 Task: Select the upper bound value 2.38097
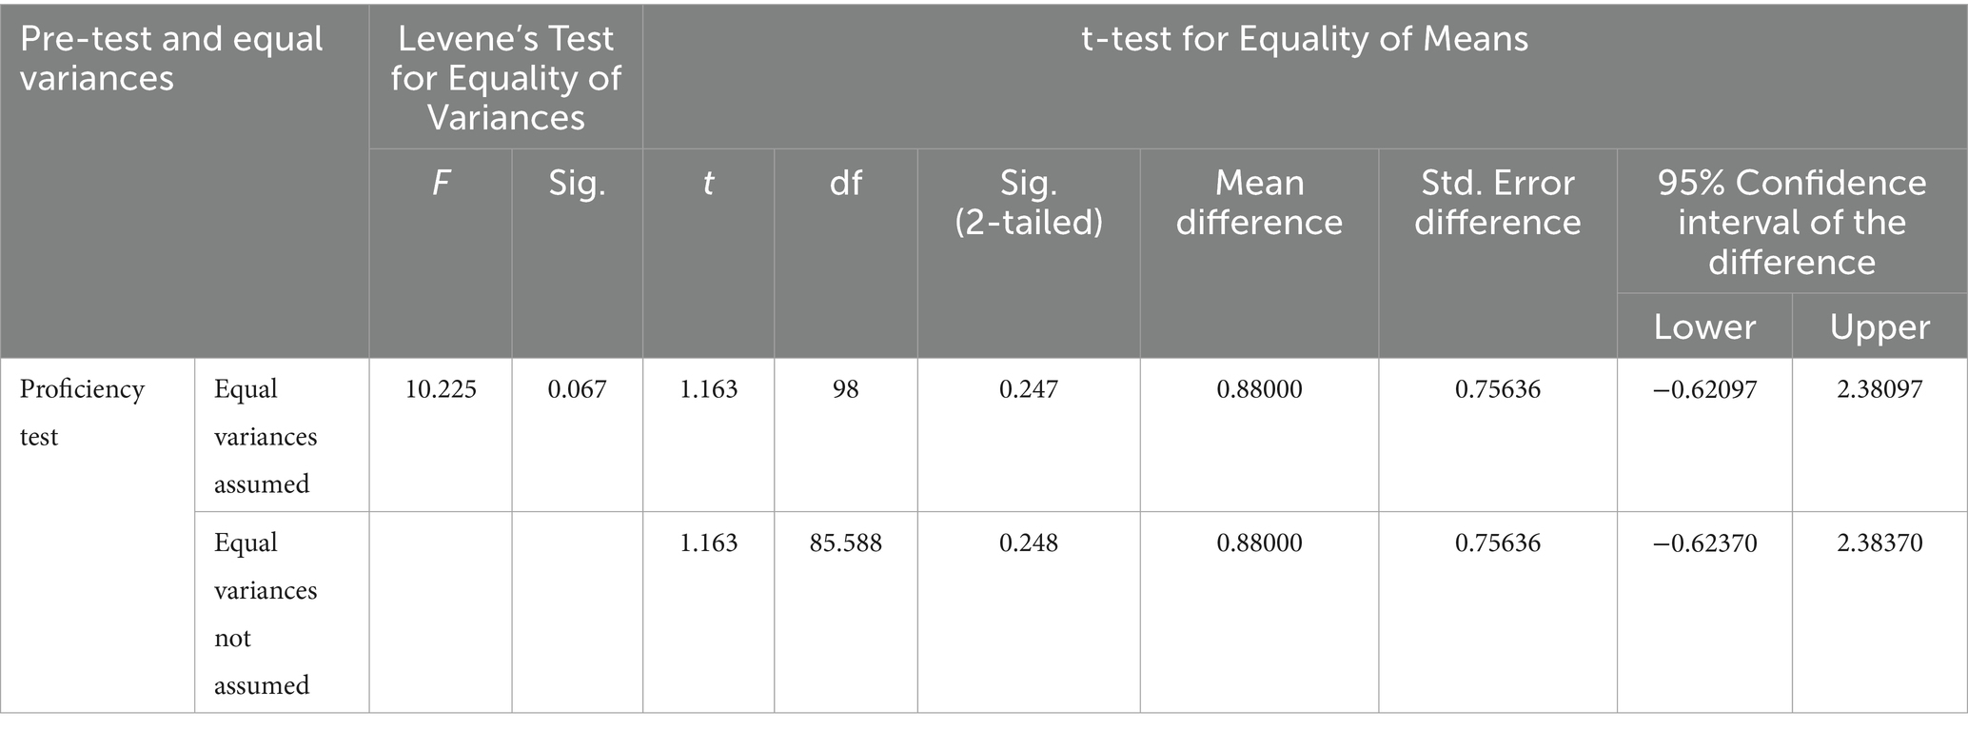pyautogui.click(x=1879, y=389)
